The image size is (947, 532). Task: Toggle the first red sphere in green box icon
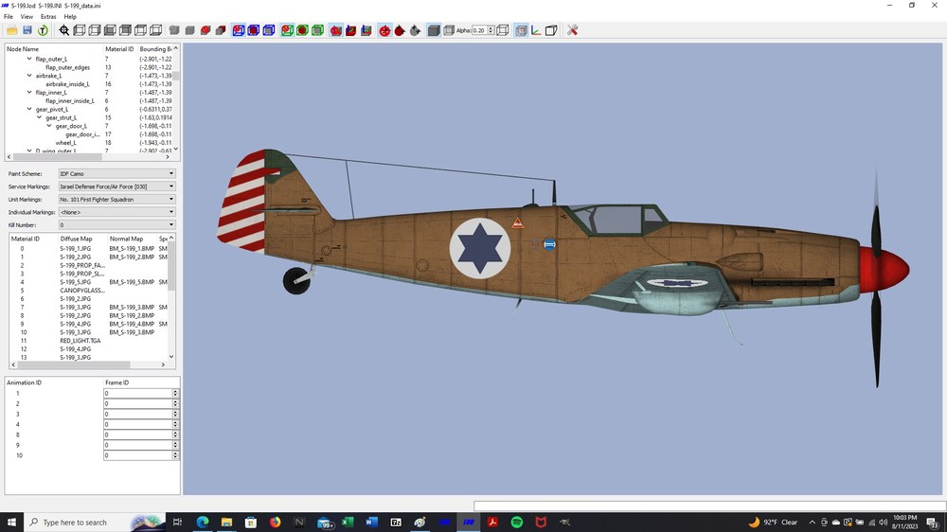pos(287,30)
